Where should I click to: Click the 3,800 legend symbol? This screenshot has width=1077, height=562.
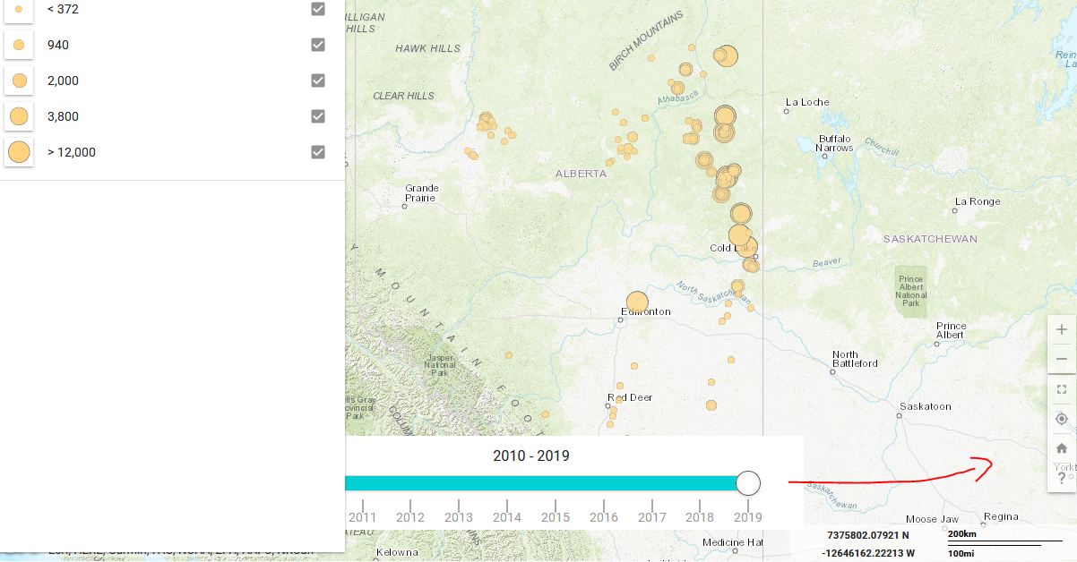coord(19,116)
